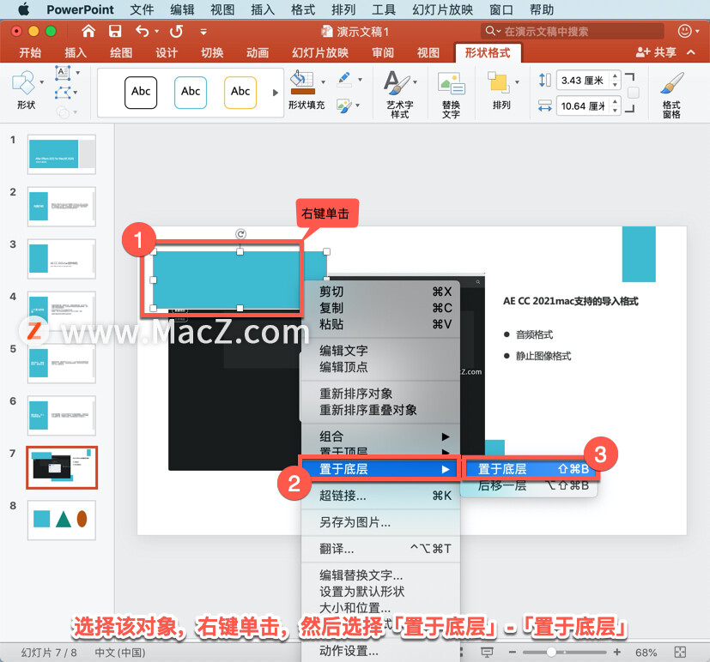Viewport: 710px width, 662px height.
Task: Click the WordArt styles (艺术字样式) icon
Action: click(x=397, y=83)
